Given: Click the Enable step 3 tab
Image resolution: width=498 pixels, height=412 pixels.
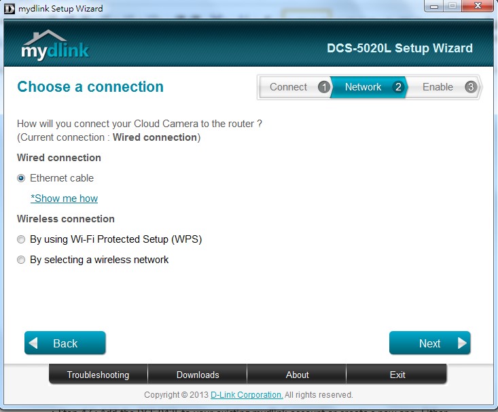Looking at the screenshot, I should click(x=444, y=87).
